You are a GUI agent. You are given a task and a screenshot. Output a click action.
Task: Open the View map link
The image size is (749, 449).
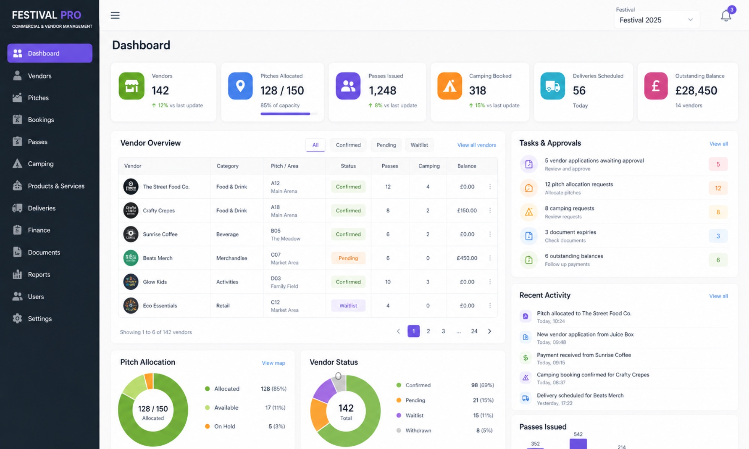pyautogui.click(x=273, y=363)
